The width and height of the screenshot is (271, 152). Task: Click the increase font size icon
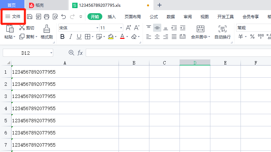tap(128, 28)
